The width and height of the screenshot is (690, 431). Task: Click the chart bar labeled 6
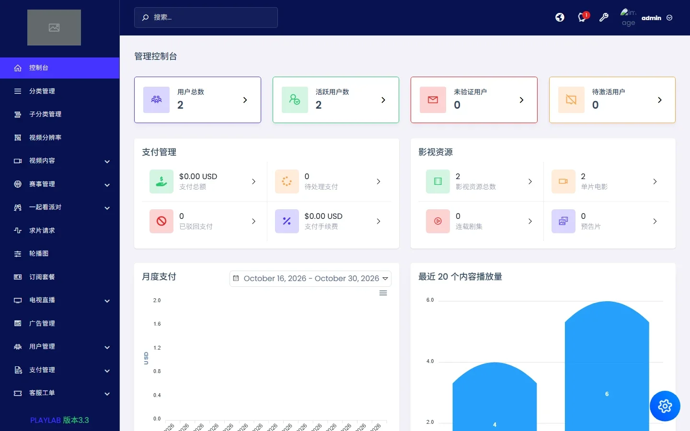coord(607,366)
